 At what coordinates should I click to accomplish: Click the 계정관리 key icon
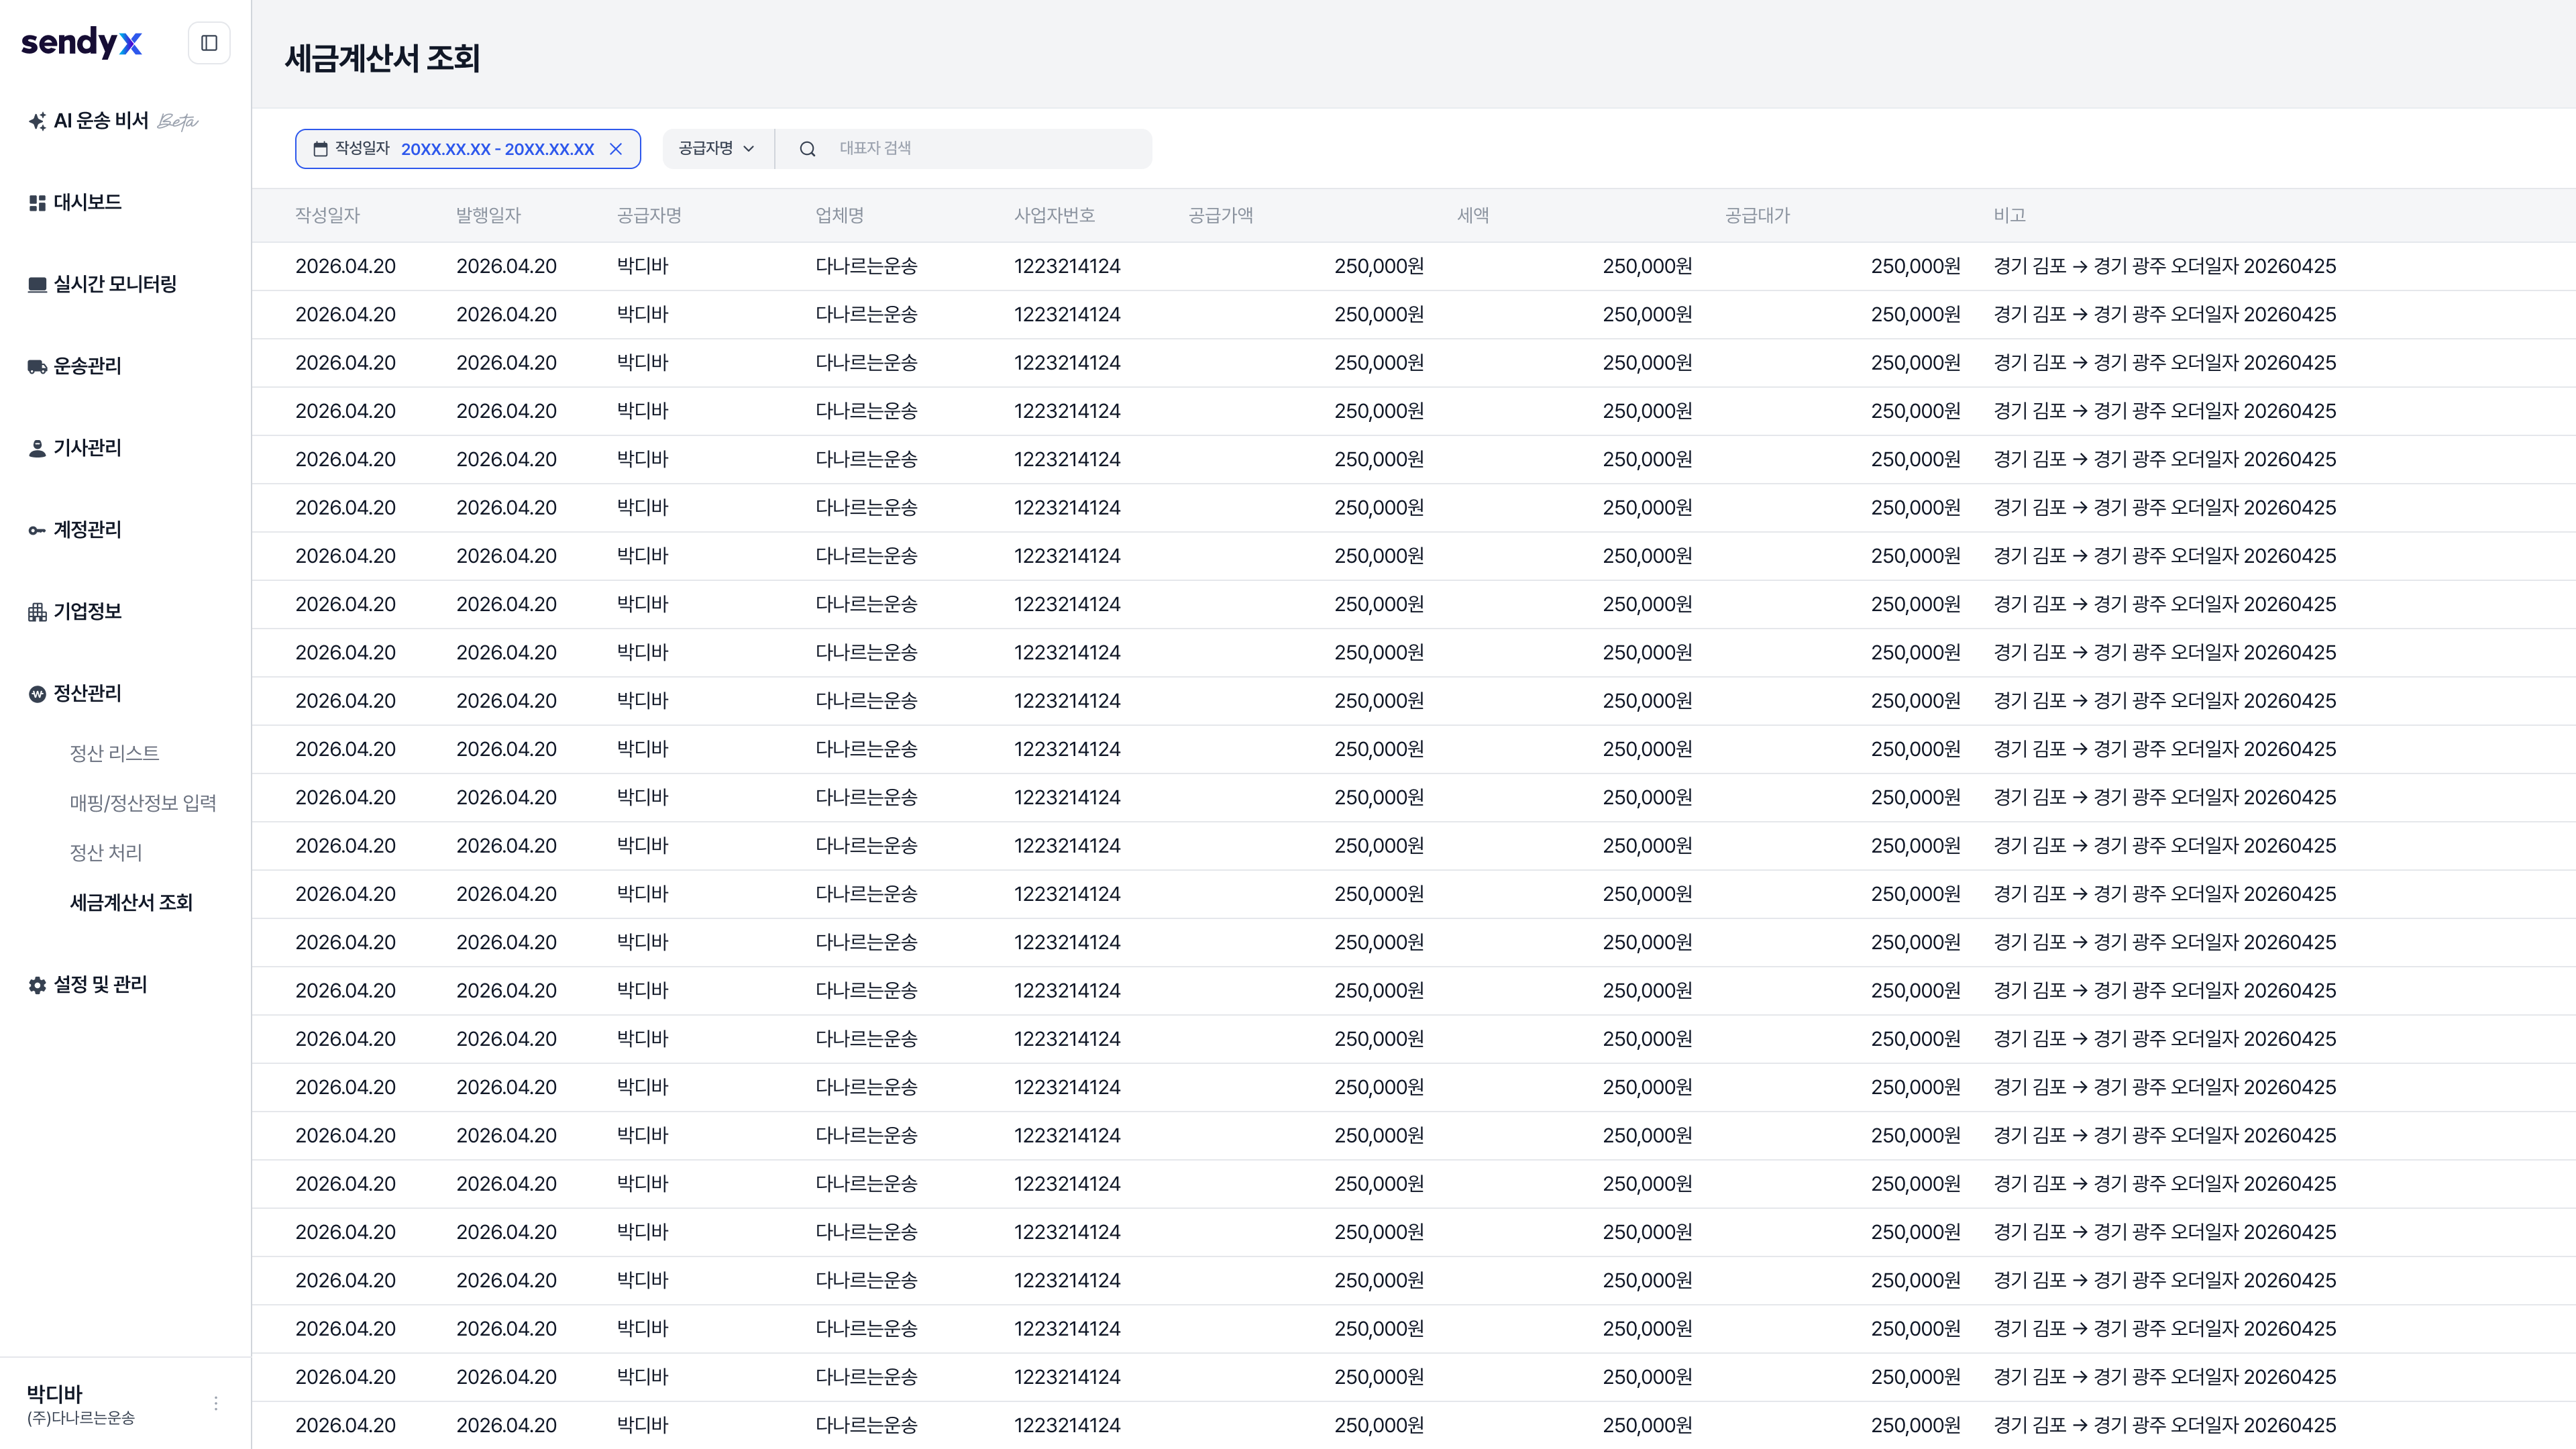pos(37,530)
